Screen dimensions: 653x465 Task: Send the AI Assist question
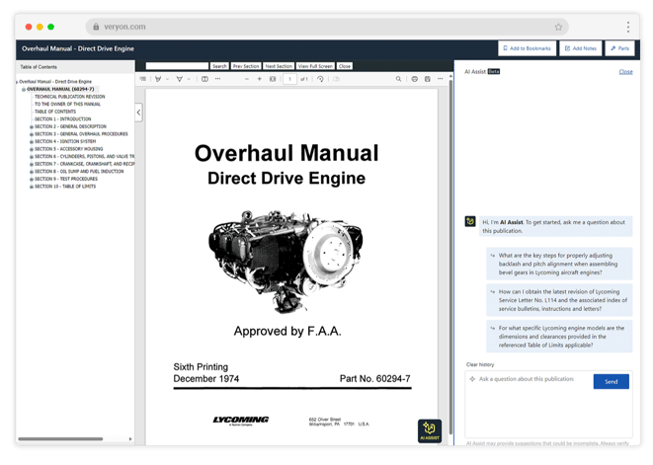tap(611, 381)
